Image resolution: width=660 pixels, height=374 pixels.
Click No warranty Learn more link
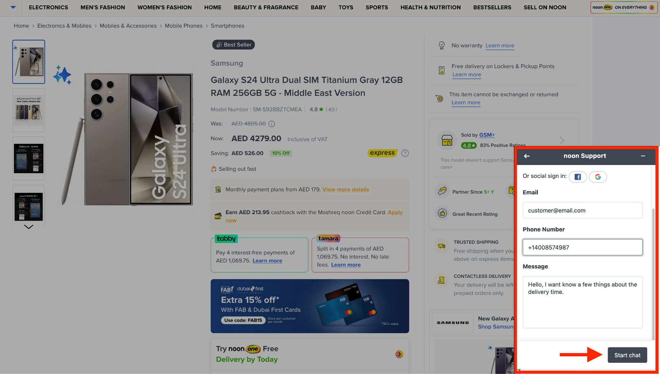[500, 46]
